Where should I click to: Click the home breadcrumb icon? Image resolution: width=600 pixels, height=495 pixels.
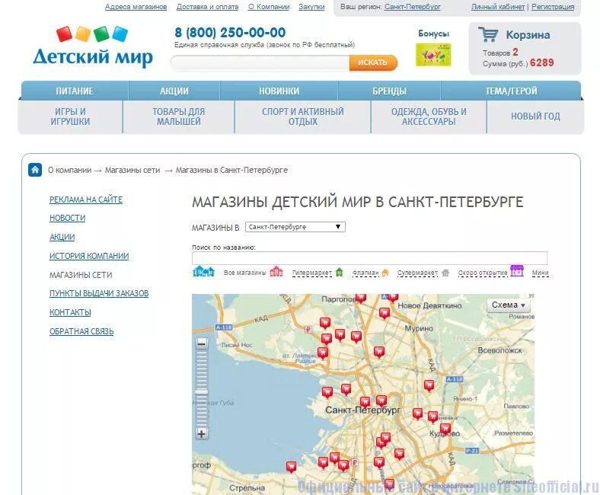[x=35, y=170]
